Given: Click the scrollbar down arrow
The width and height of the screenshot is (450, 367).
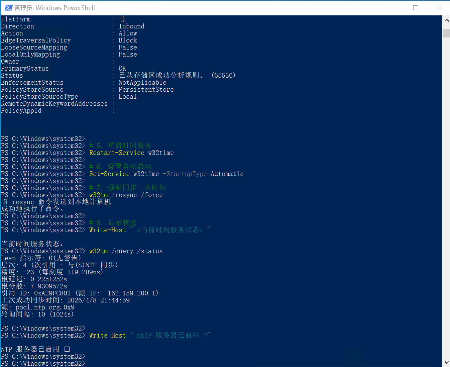Looking at the screenshot, I should tap(446, 363).
